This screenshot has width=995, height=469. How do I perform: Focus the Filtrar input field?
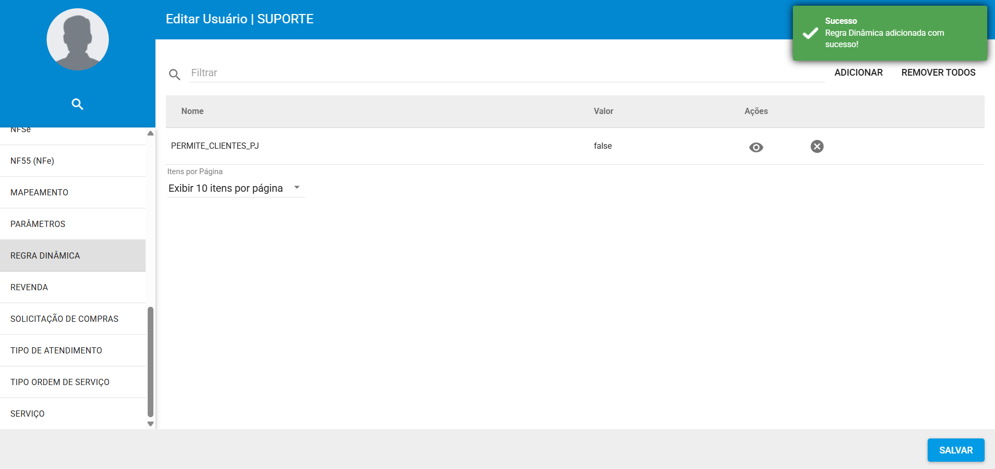507,73
